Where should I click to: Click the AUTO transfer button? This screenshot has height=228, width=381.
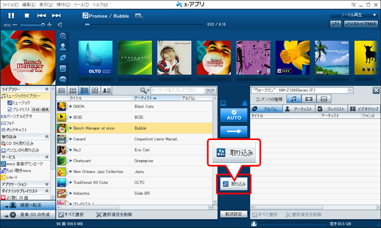233,116
